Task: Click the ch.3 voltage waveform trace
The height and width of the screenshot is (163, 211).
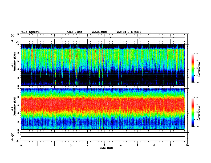Action: [103, 137]
